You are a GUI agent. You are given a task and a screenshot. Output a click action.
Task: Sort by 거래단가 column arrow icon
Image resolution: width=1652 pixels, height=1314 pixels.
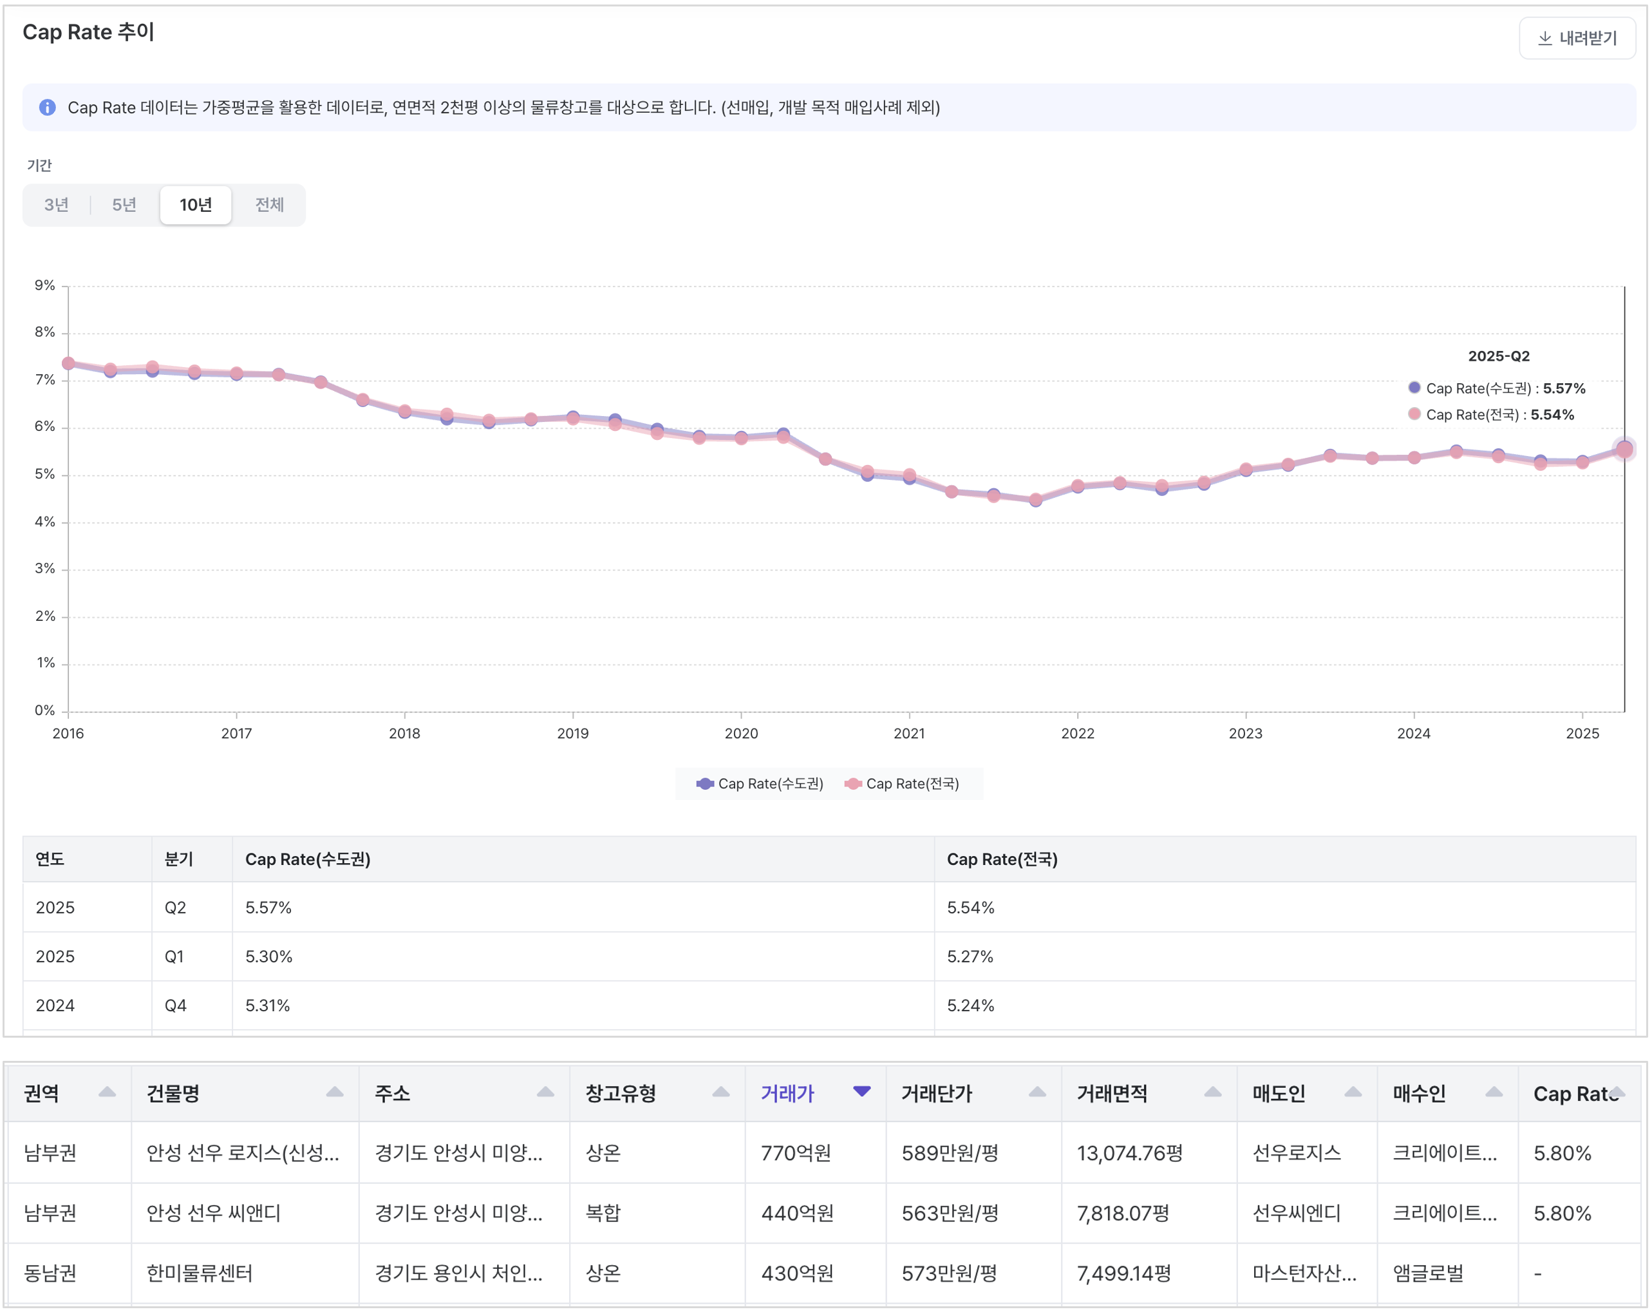pyautogui.click(x=1037, y=1092)
